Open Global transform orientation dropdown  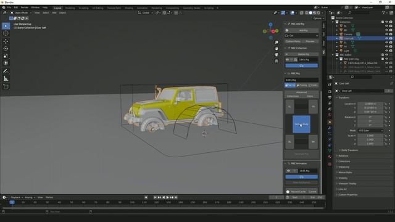point(146,12)
